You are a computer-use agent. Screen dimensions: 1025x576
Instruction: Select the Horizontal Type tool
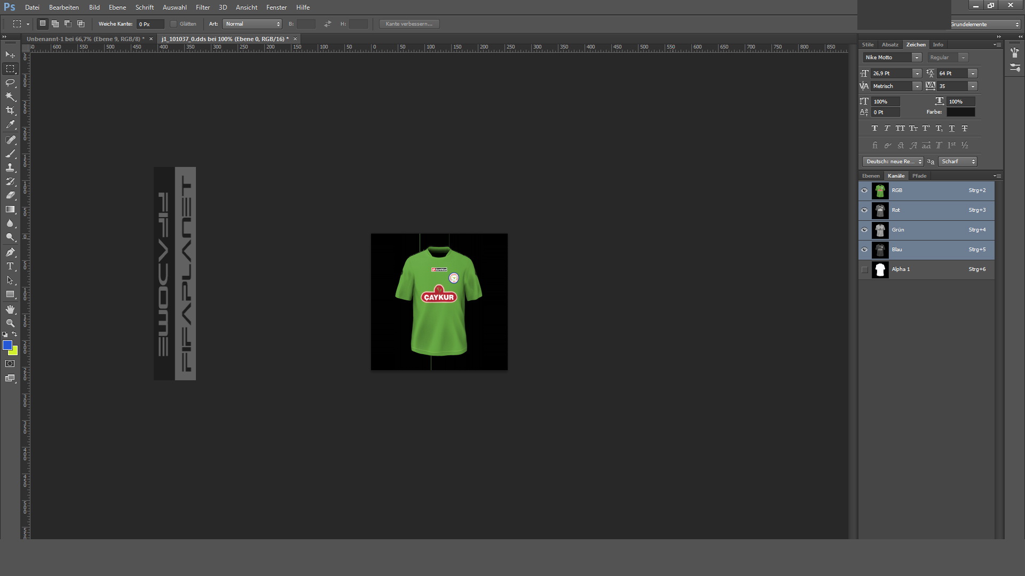pos(10,266)
